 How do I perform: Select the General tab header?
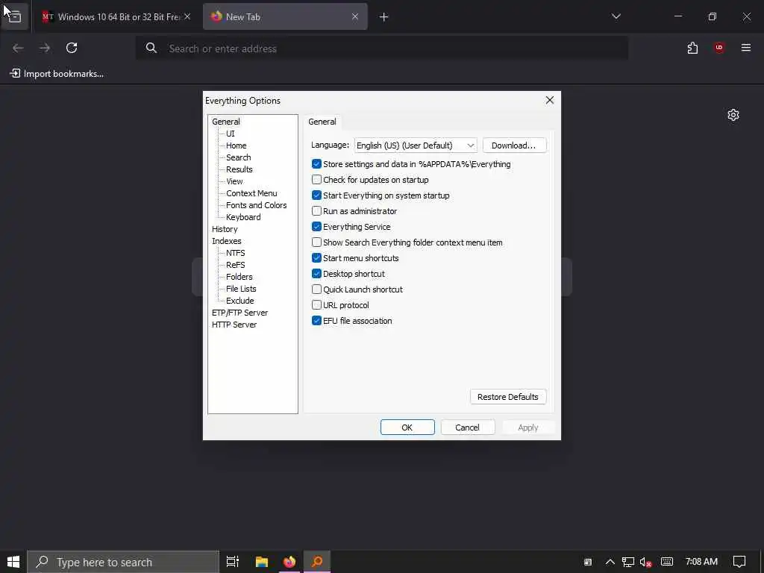point(322,122)
